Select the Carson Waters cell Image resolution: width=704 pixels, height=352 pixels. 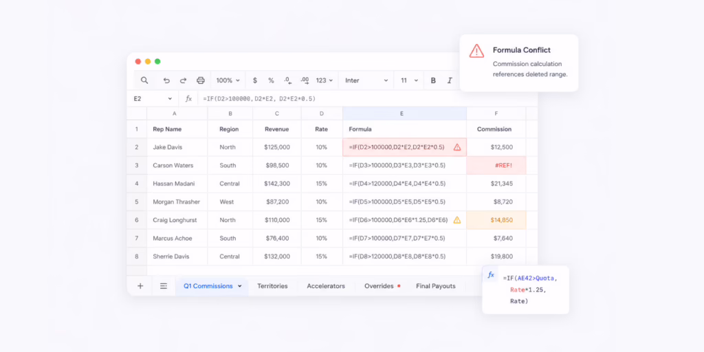[177, 165]
